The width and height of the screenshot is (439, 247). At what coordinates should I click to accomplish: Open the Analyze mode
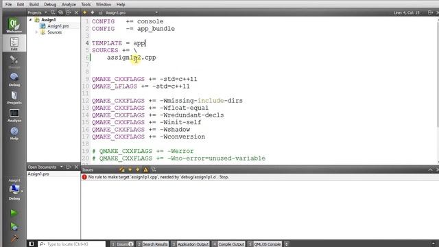14,115
